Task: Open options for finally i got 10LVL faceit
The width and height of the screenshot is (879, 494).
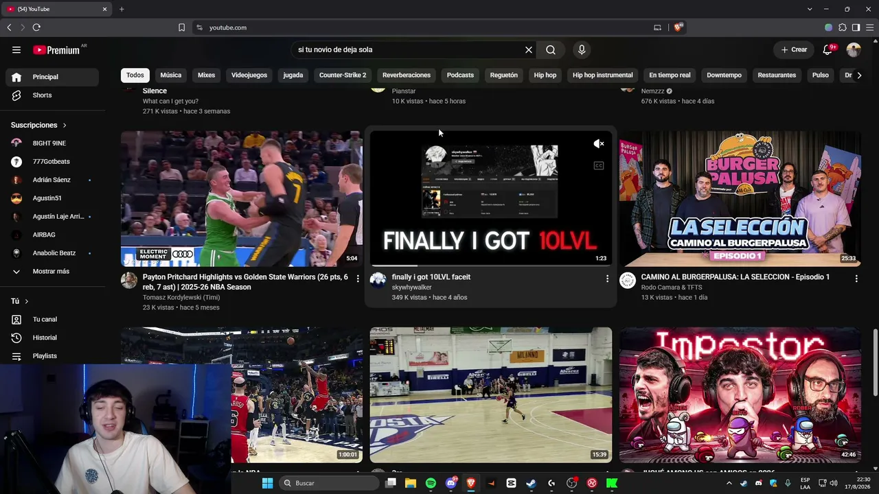Action: pyautogui.click(x=607, y=279)
